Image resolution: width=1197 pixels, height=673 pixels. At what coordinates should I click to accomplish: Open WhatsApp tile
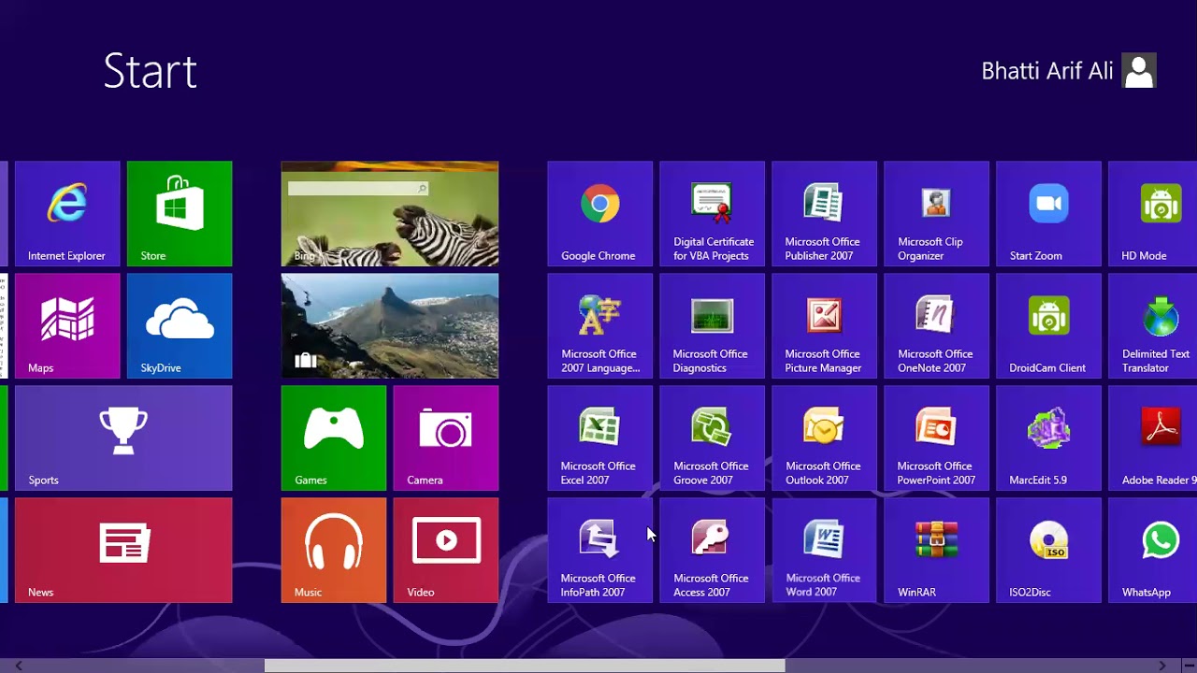1153,551
